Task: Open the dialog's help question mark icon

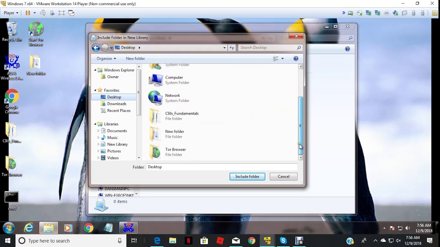Action: 296,59
